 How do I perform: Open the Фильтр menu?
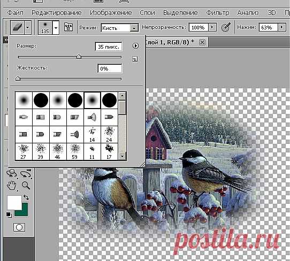tap(218, 13)
